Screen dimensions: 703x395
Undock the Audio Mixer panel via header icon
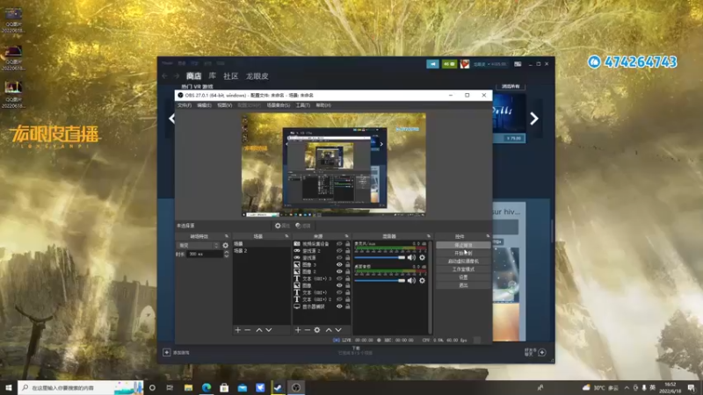coord(429,236)
